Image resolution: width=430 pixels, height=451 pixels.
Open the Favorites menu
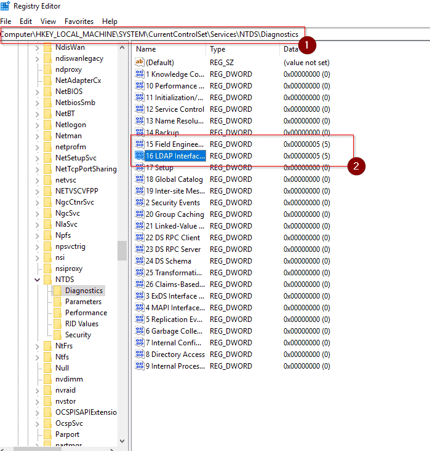point(79,22)
